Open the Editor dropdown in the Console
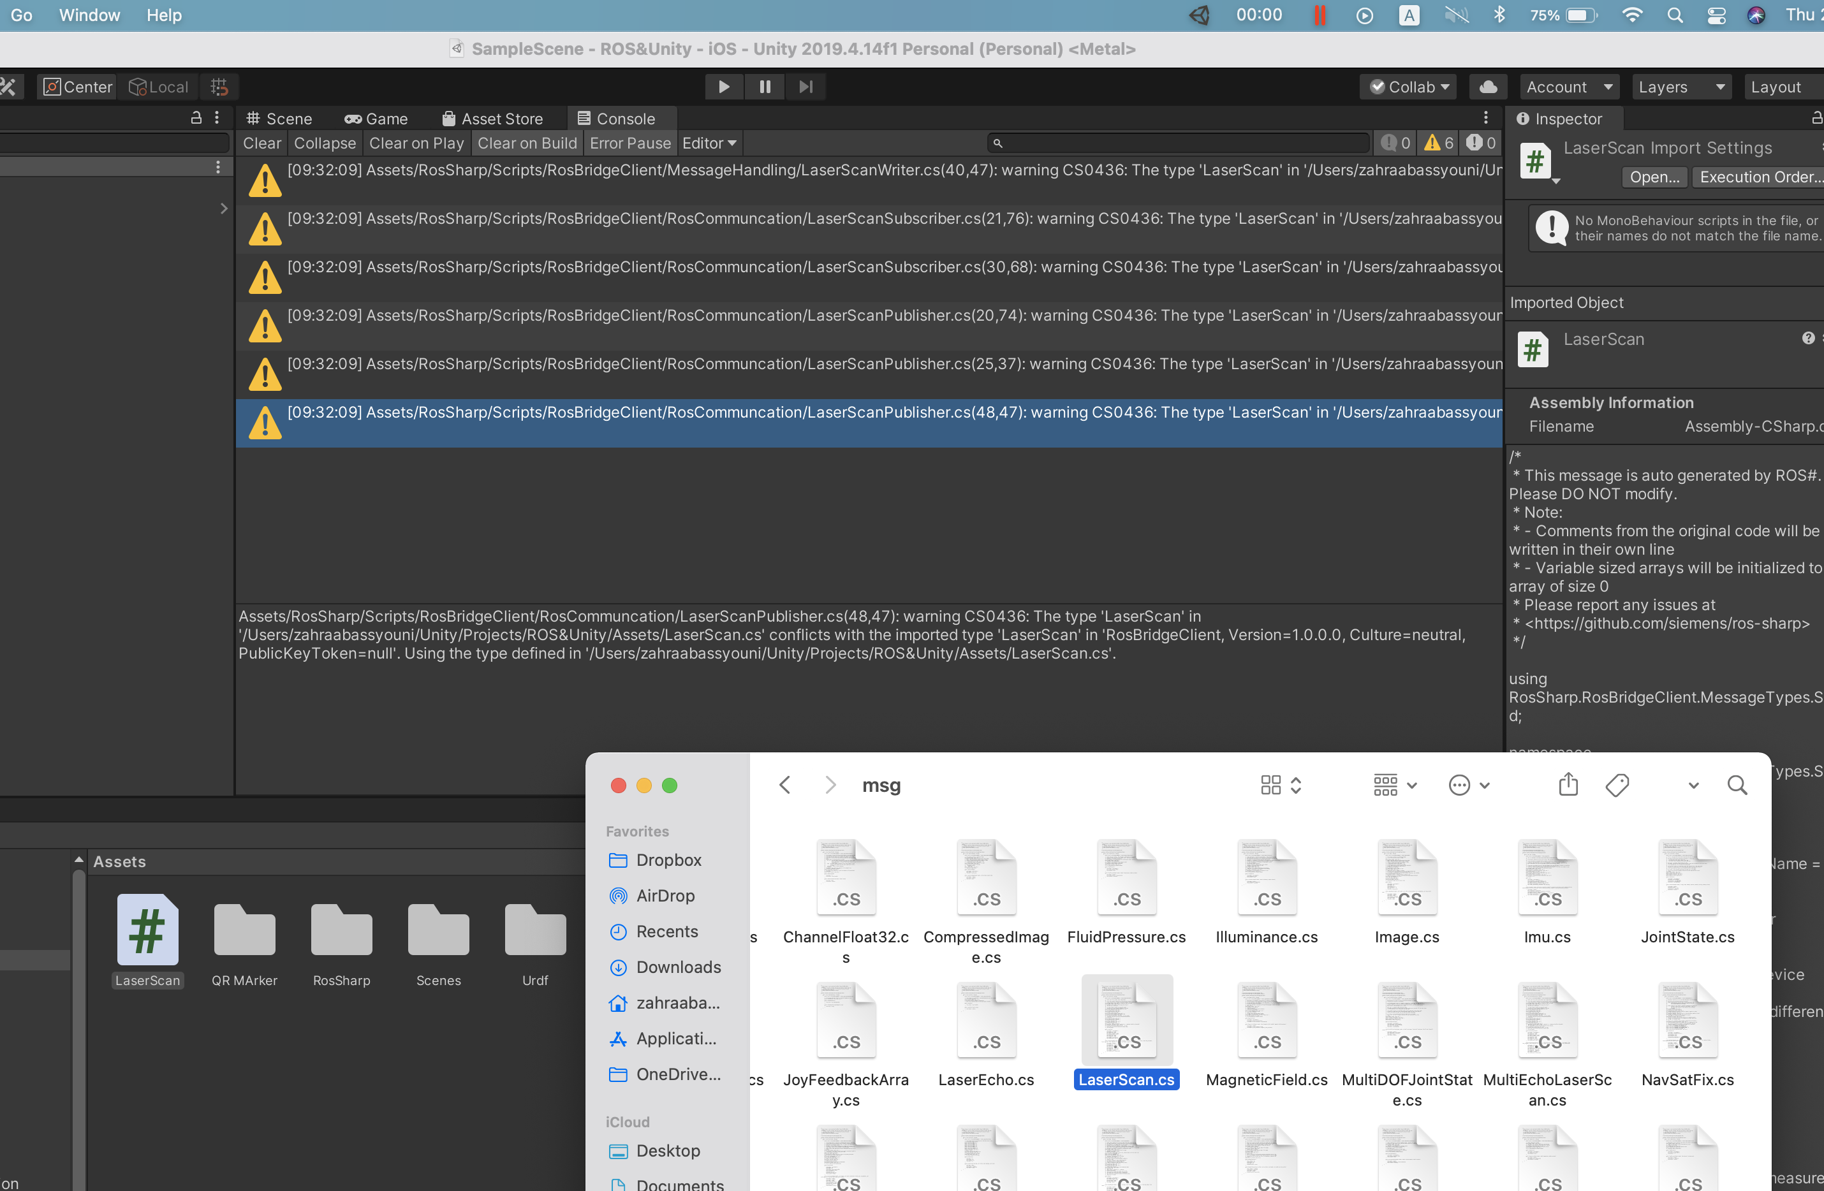 pyautogui.click(x=708, y=143)
